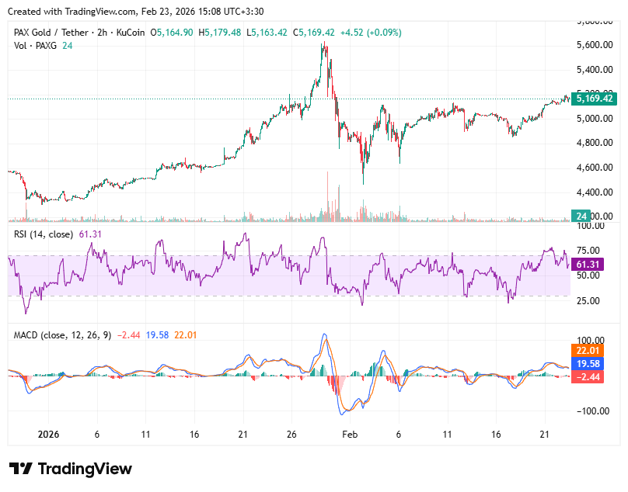Viewport: 628px width, 492px height.
Task: Select the 26 date label on the time axis
Action: (x=291, y=435)
